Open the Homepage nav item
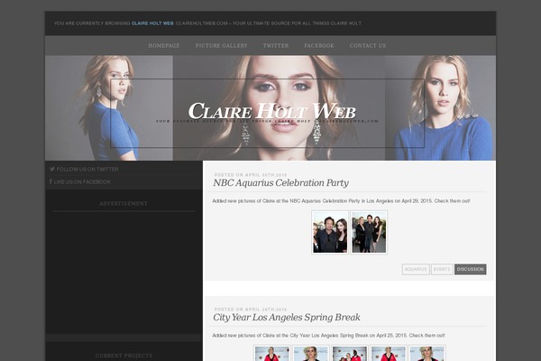Screen dimensions: 541x361 point(164,46)
